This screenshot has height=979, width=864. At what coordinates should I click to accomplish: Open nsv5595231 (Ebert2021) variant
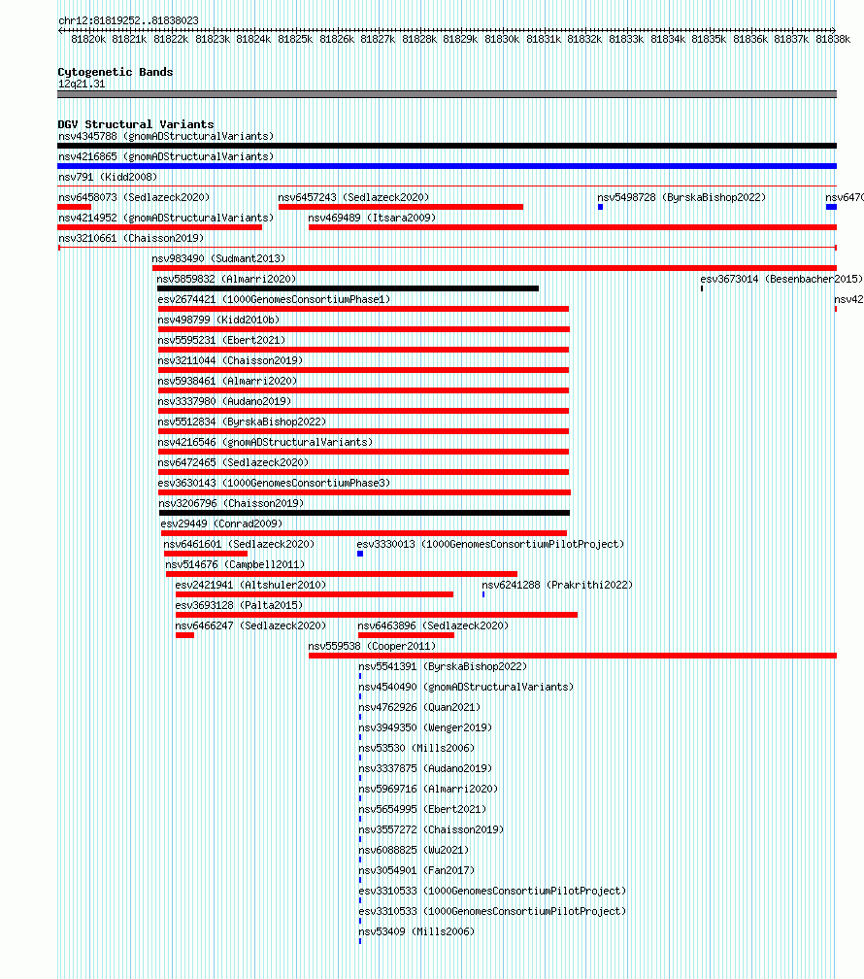point(221,340)
